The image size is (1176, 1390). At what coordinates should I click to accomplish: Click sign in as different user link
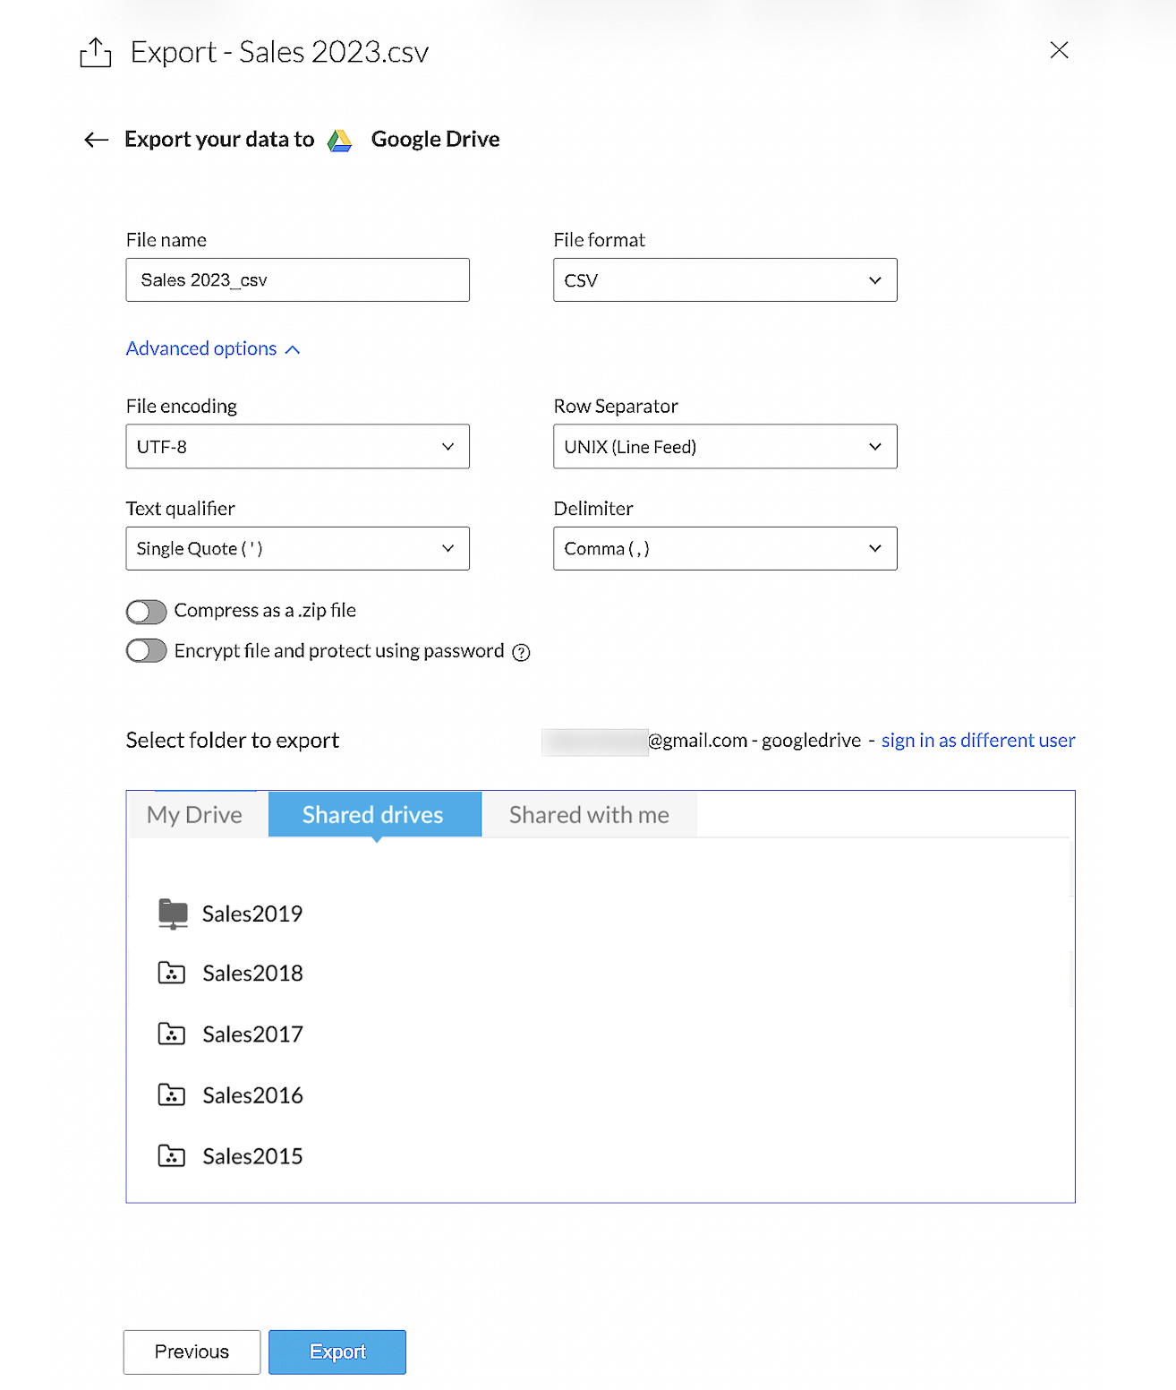(x=978, y=741)
